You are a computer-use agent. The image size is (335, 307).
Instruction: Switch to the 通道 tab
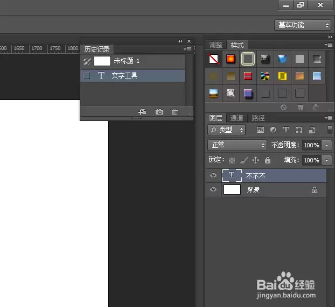click(237, 118)
